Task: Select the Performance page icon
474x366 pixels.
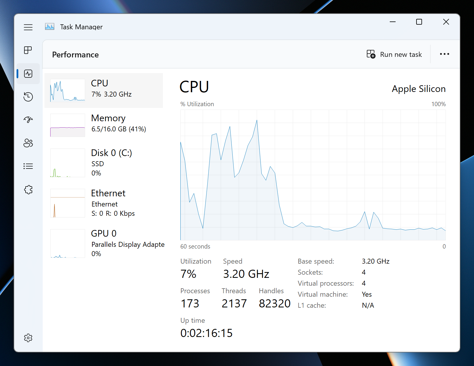Action: point(28,74)
